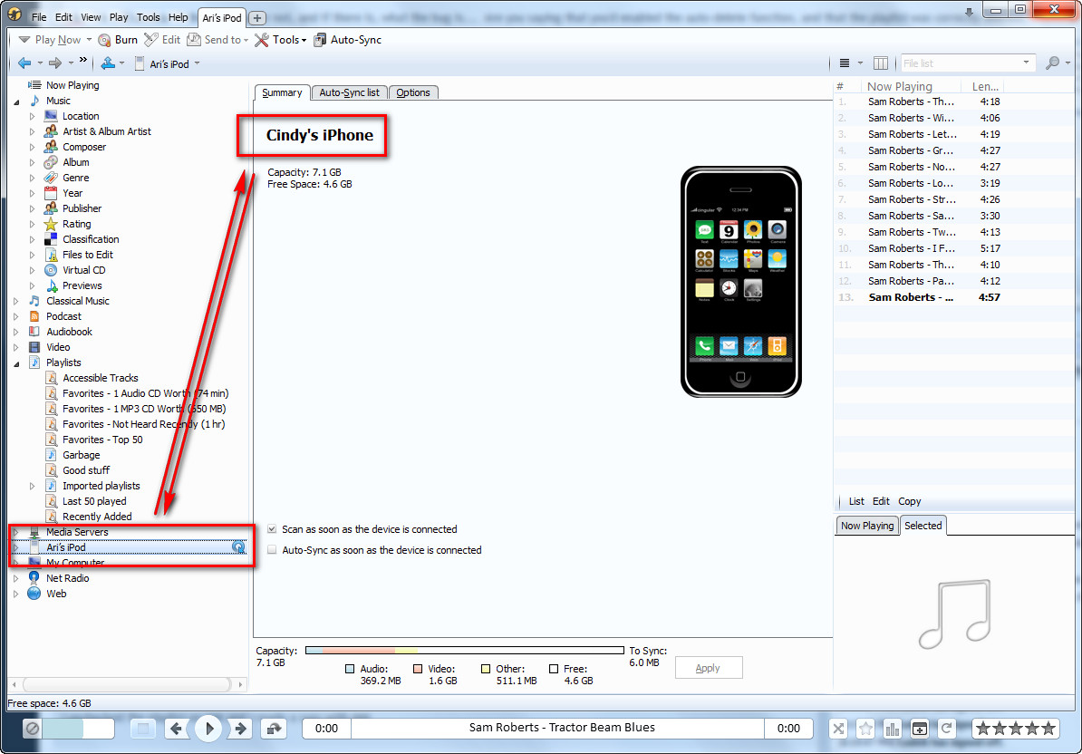Enable 'Auto-Sync as soon as device is connected'

tap(272, 550)
